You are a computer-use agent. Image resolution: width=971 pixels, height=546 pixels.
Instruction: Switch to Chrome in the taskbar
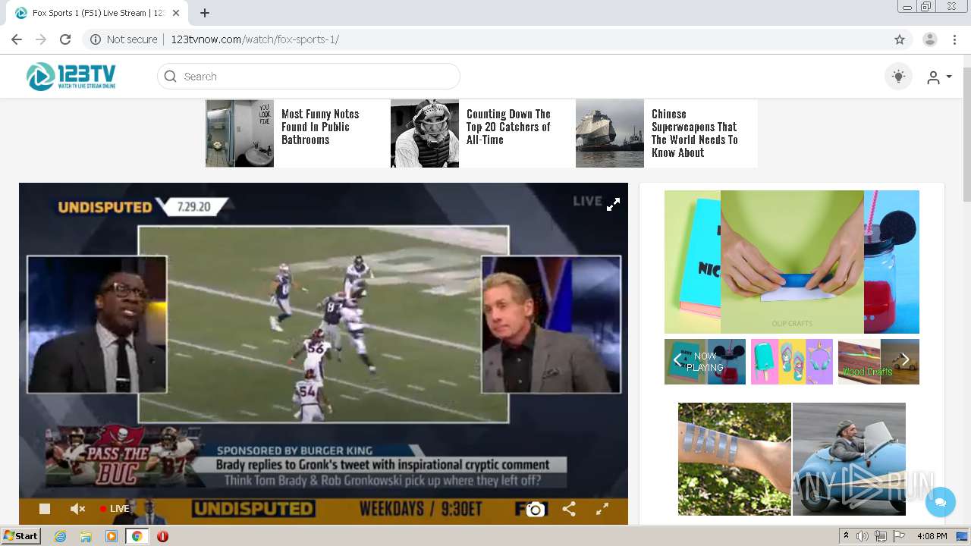pyautogui.click(x=137, y=536)
